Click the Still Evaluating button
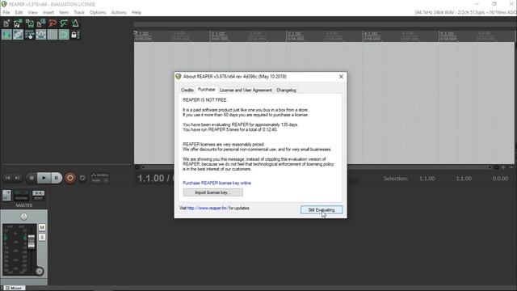Image resolution: width=517 pixels, height=291 pixels. [322, 210]
